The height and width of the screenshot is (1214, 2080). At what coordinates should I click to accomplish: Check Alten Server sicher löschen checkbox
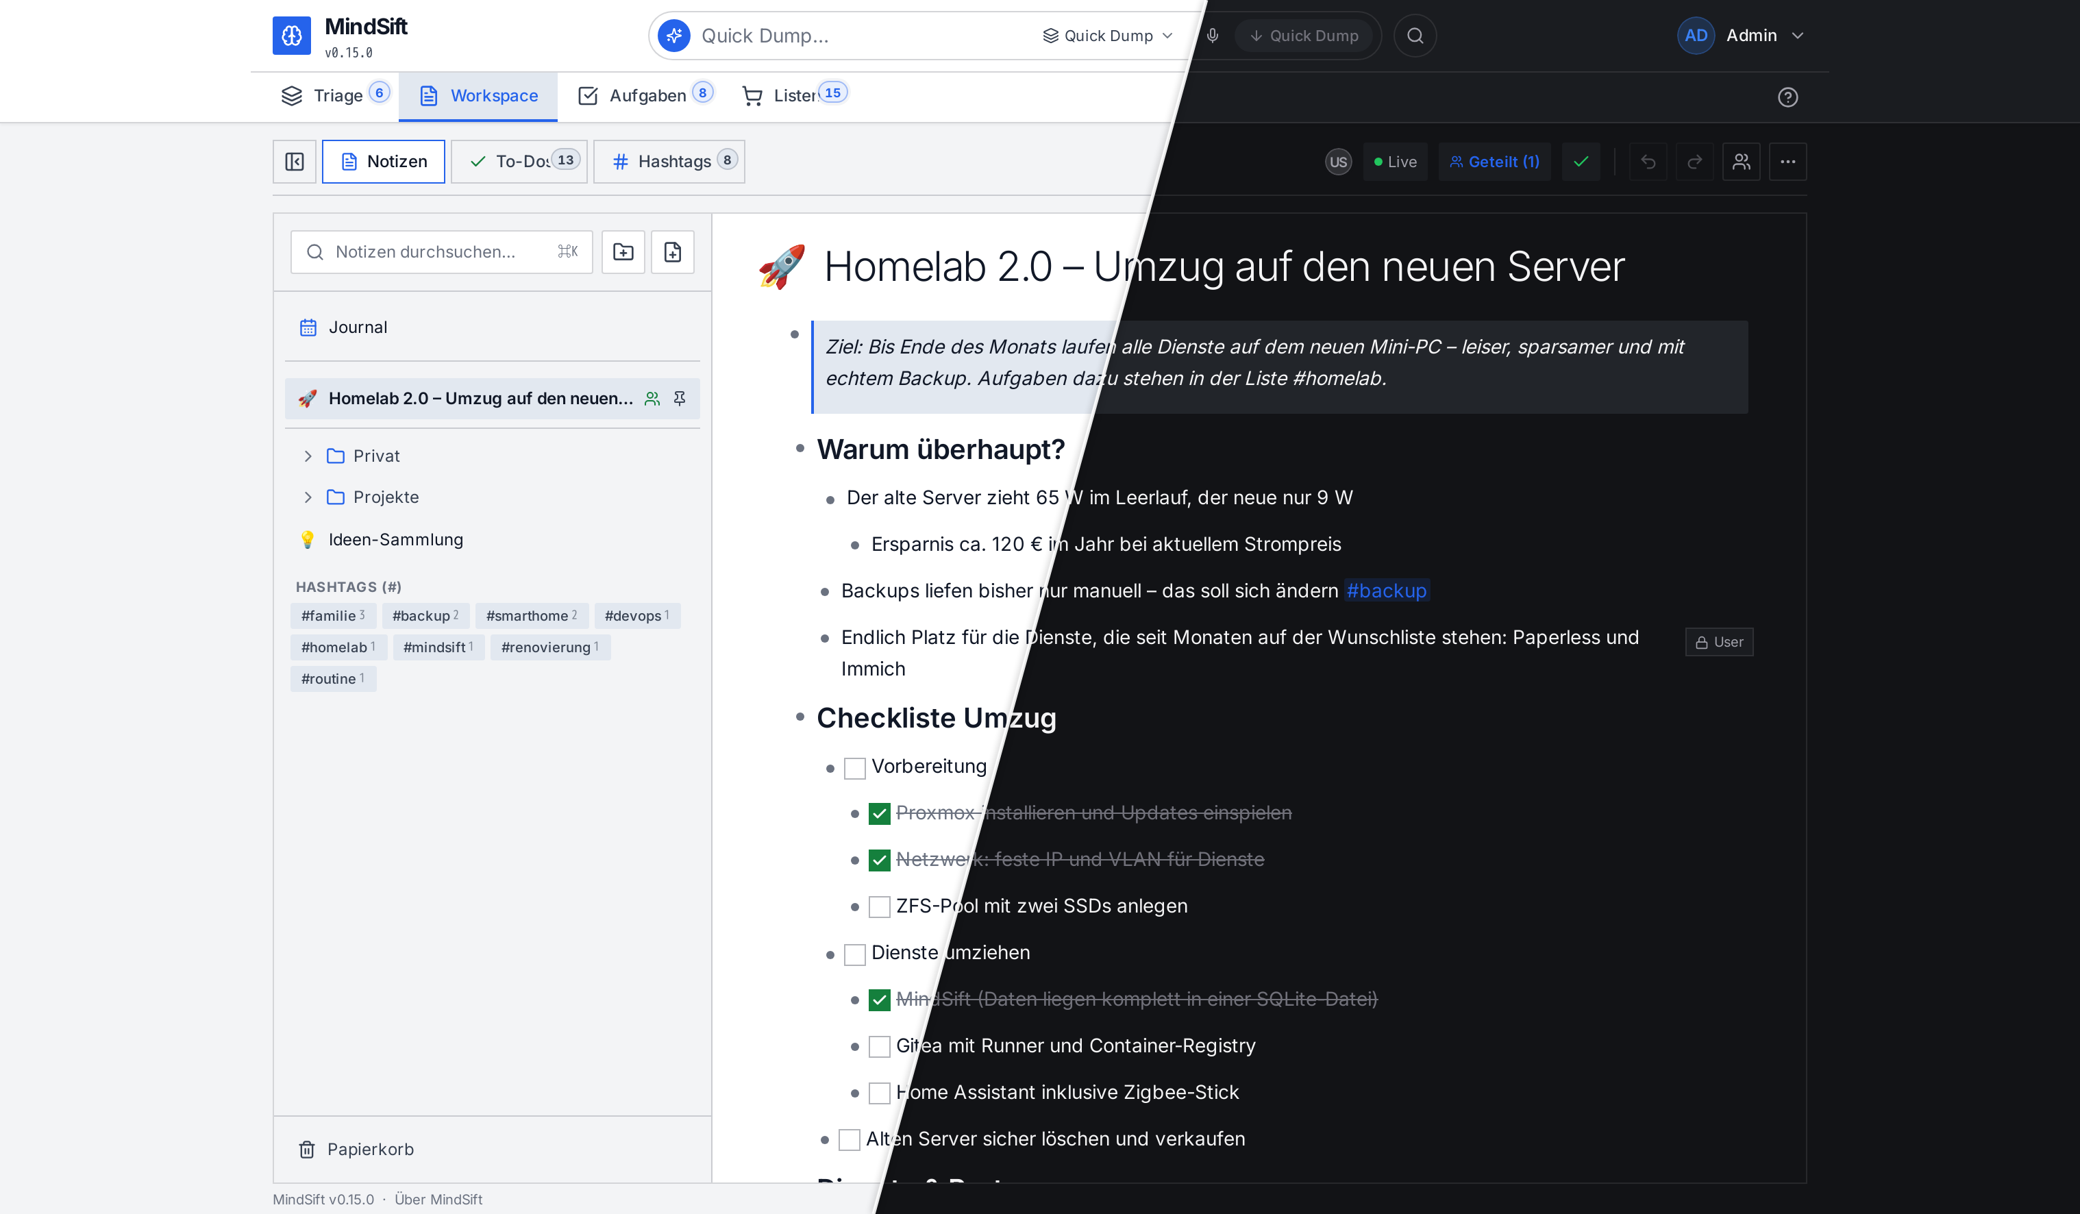tap(850, 1141)
